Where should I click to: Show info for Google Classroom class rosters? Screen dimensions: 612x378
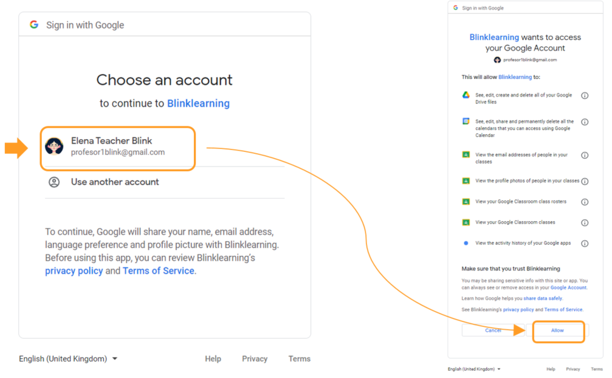click(x=585, y=202)
